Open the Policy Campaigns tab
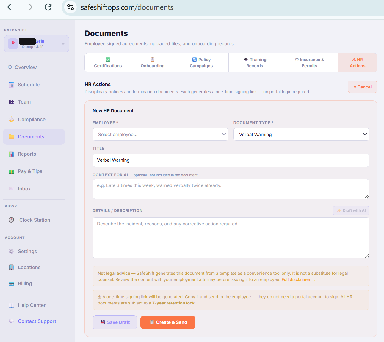 coord(201,63)
